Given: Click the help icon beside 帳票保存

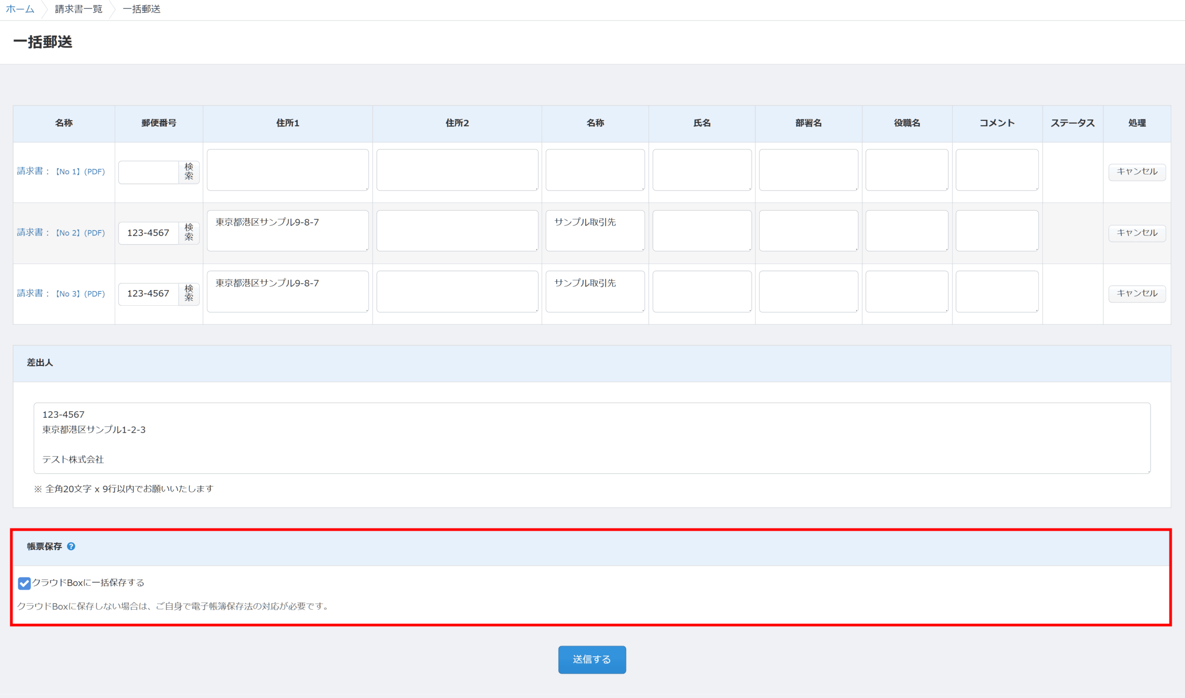Looking at the screenshot, I should pos(71,546).
